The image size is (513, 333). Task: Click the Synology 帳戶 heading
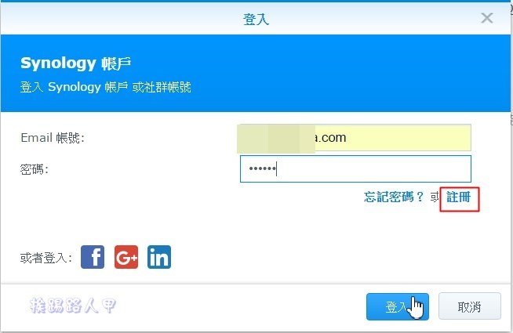click(x=76, y=63)
